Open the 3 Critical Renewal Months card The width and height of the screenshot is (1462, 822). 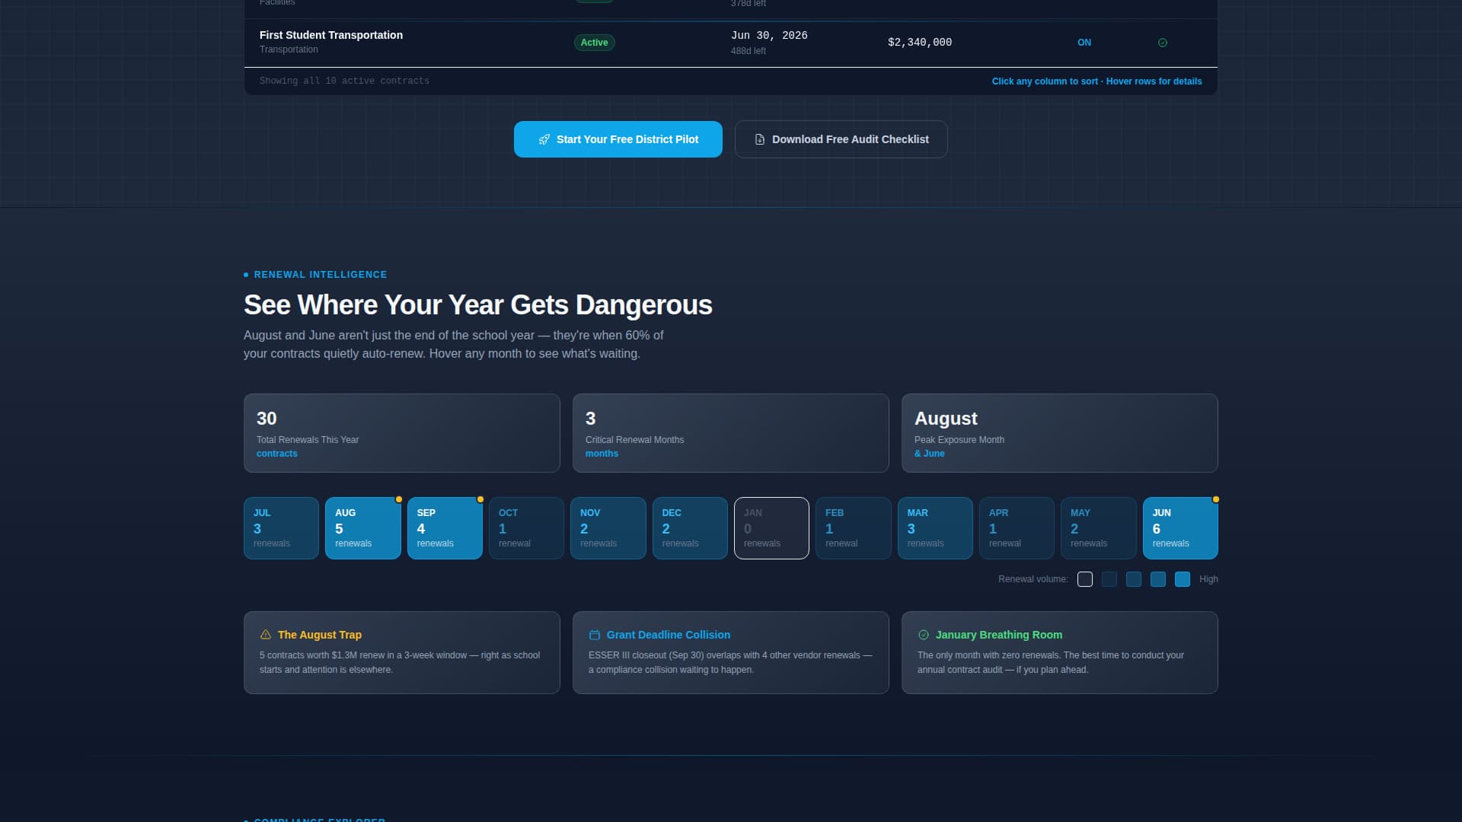tap(731, 433)
